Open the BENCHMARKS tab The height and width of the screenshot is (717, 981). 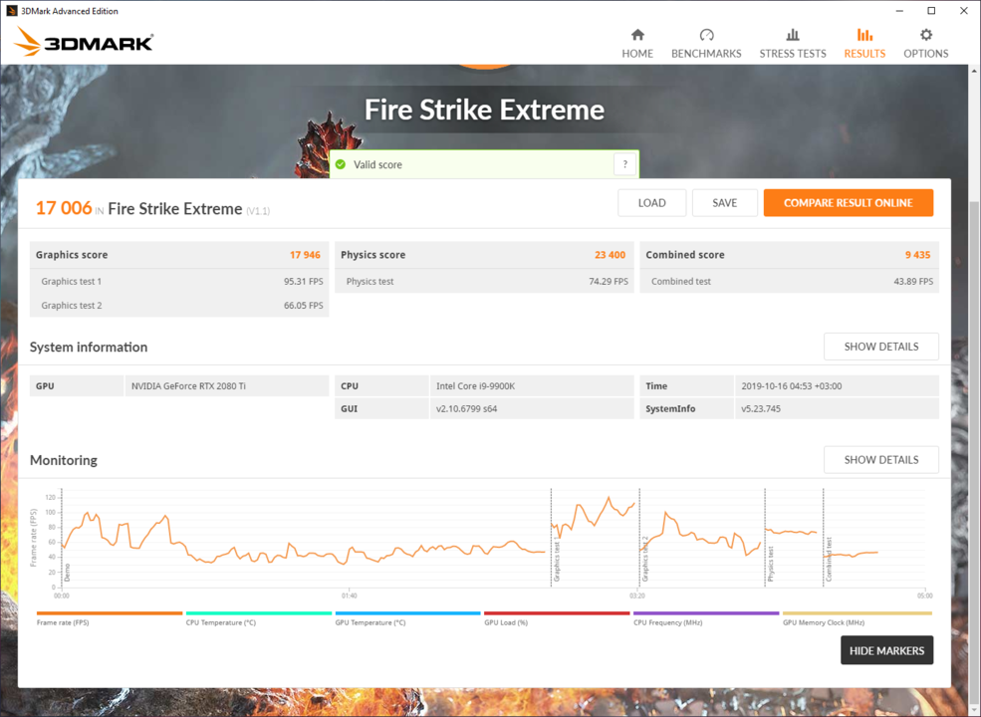coord(706,44)
